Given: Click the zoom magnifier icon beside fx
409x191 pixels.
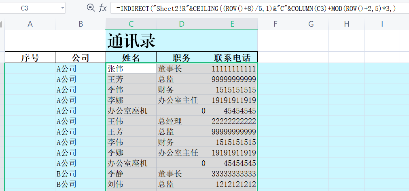Looking at the screenshot, I should pyautogui.click(x=91, y=8).
